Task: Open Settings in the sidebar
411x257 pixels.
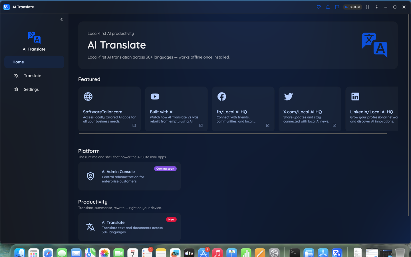Action: [x=34, y=89]
